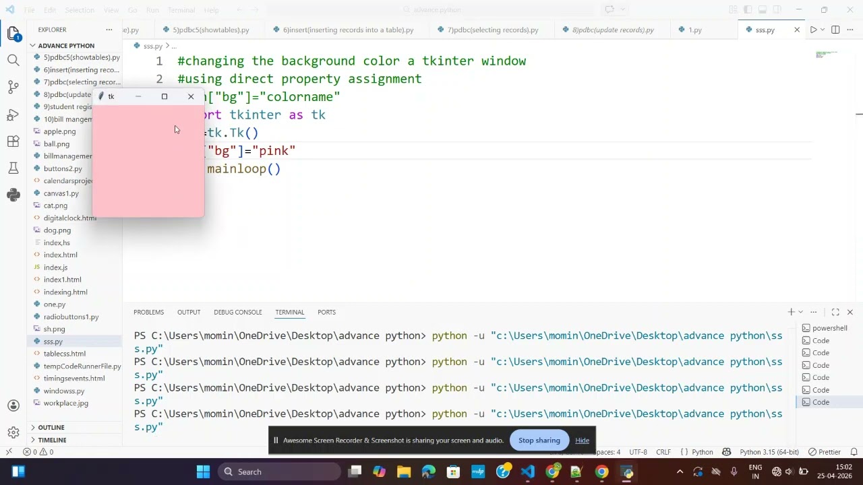Open the Accounts icon in activity bar
The height and width of the screenshot is (485, 863).
[x=13, y=406]
